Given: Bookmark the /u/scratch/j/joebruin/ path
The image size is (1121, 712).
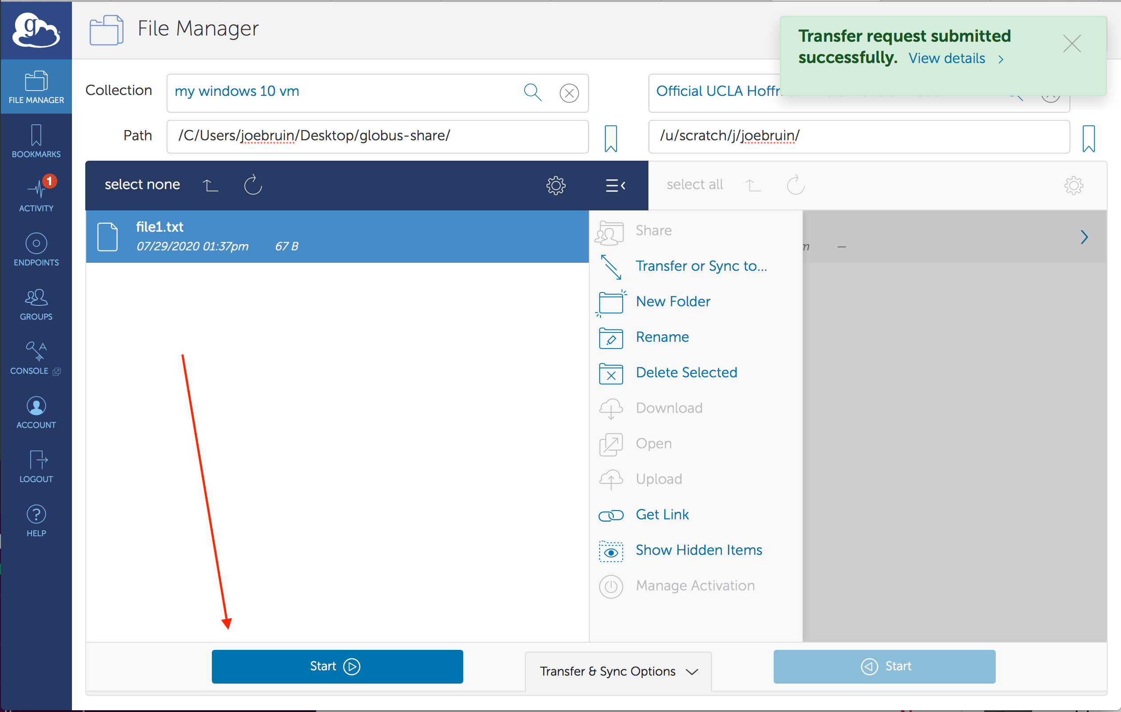Looking at the screenshot, I should click(x=1089, y=138).
